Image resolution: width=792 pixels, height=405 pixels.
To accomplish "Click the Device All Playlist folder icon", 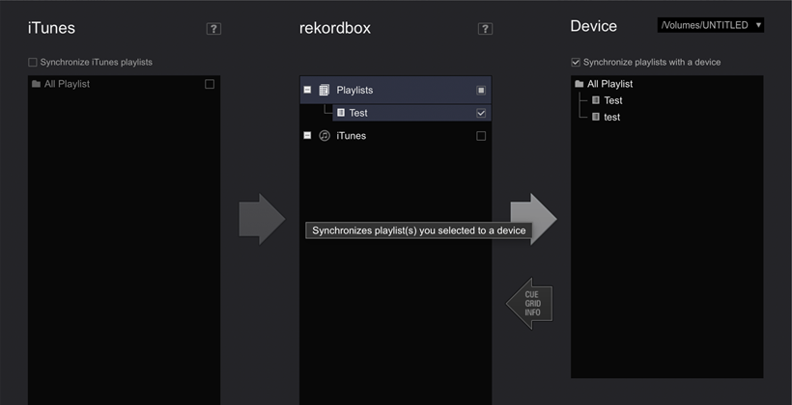I will [x=580, y=84].
